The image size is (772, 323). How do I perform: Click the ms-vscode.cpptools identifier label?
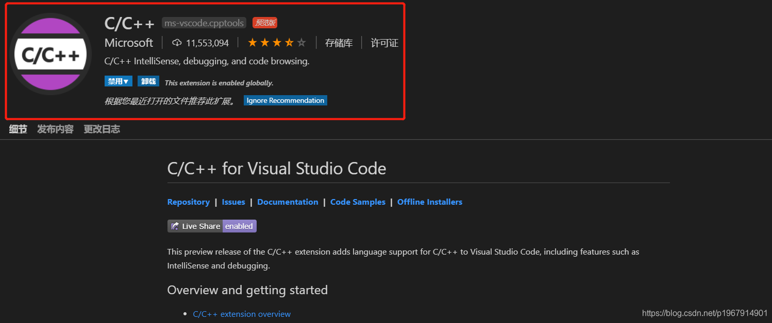tap(204, 23)
